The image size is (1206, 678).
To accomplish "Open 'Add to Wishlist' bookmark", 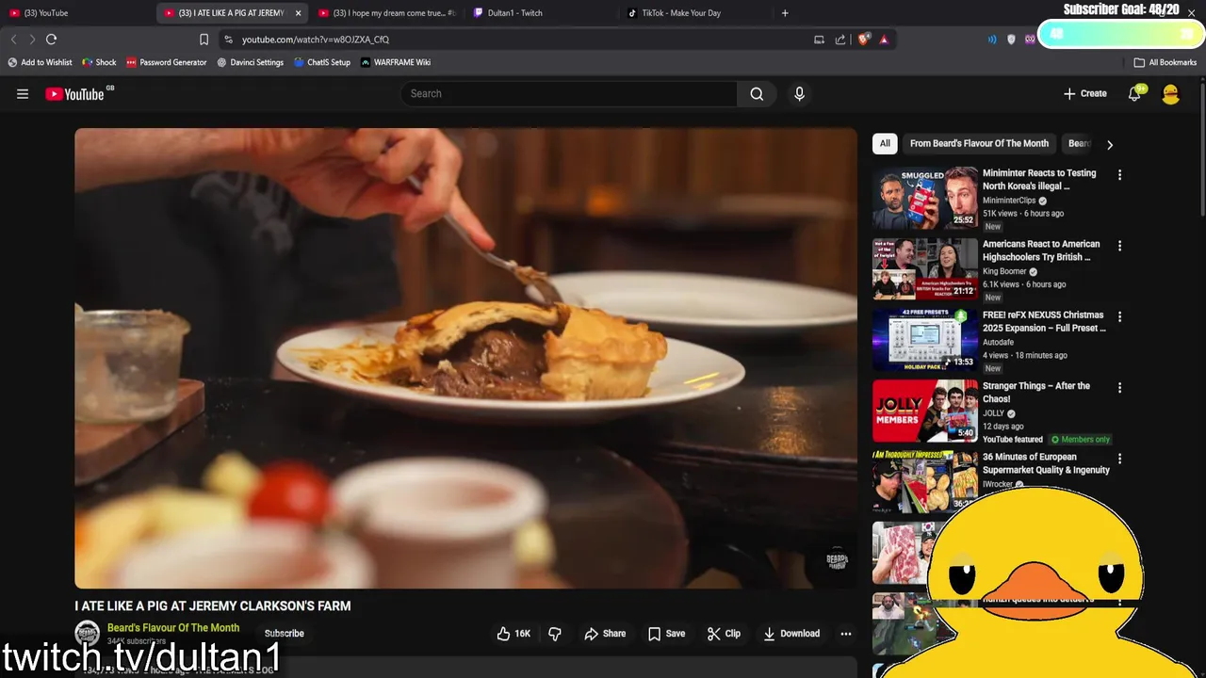I will tap(40, 62).
